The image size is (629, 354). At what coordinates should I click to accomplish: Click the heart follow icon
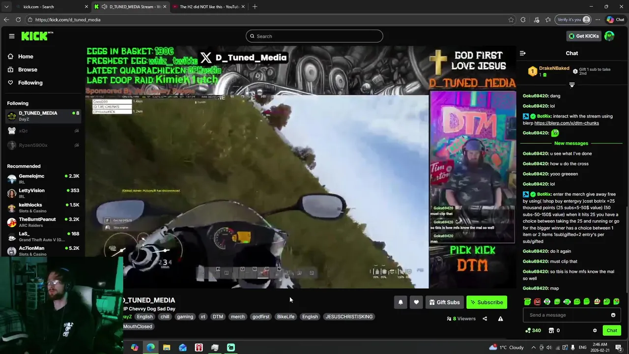pyautogui.click(x=416, y=302)
